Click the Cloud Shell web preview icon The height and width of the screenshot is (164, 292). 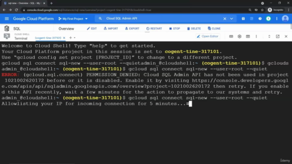[x=248, y=36]
